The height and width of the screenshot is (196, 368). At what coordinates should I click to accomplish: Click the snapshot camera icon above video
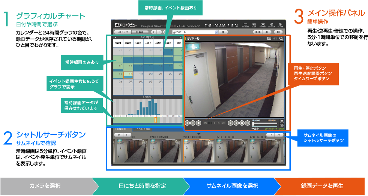[x=269, y=38]
